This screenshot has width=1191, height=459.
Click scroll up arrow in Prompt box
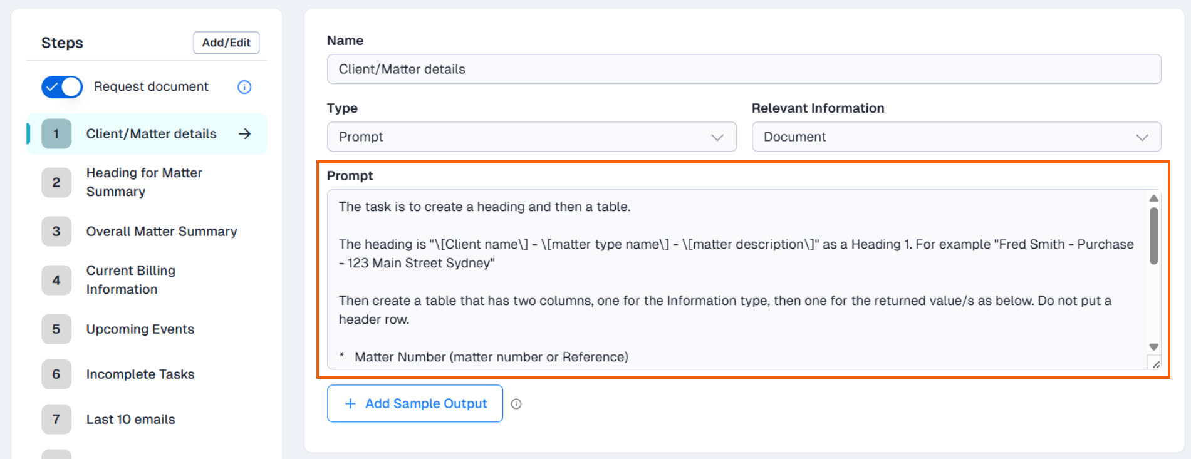pos(1153,199)
